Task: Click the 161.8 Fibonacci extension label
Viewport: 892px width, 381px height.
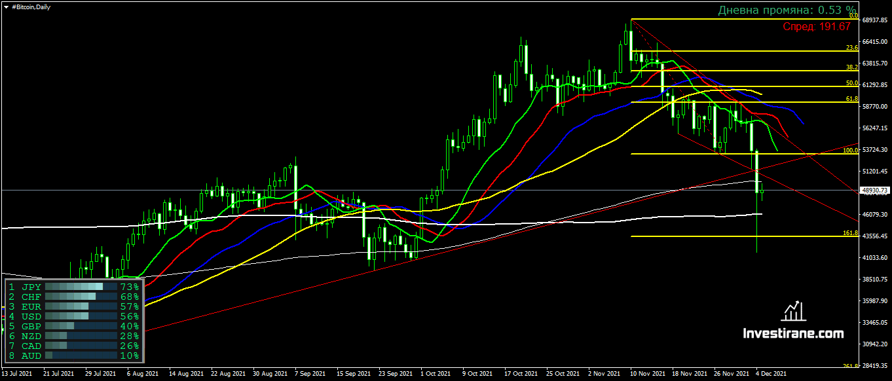Action: coord(849,233)
